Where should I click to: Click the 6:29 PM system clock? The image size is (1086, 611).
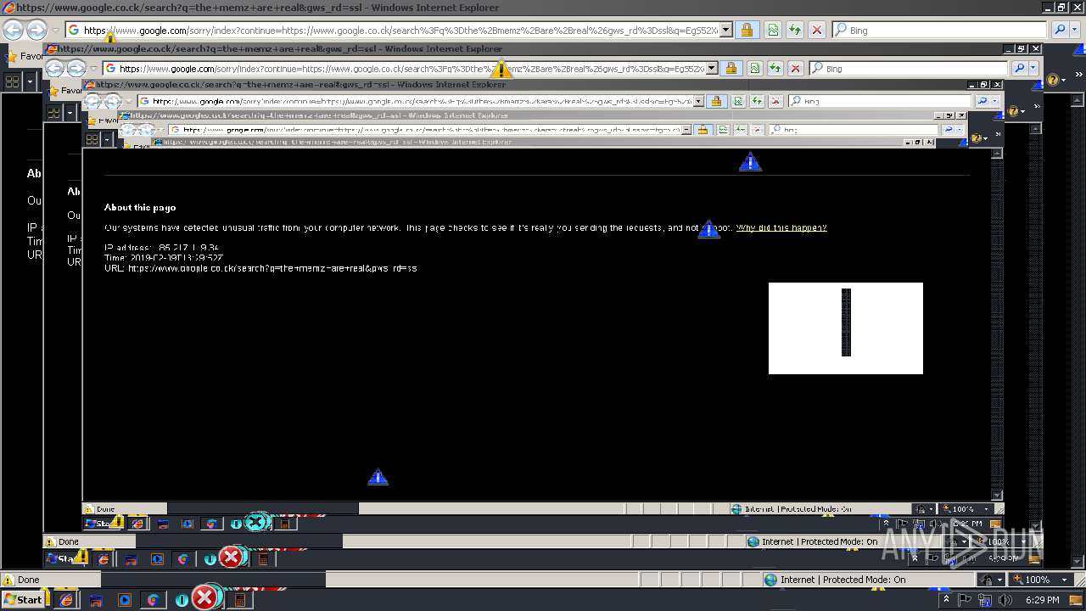[1042, 600]
